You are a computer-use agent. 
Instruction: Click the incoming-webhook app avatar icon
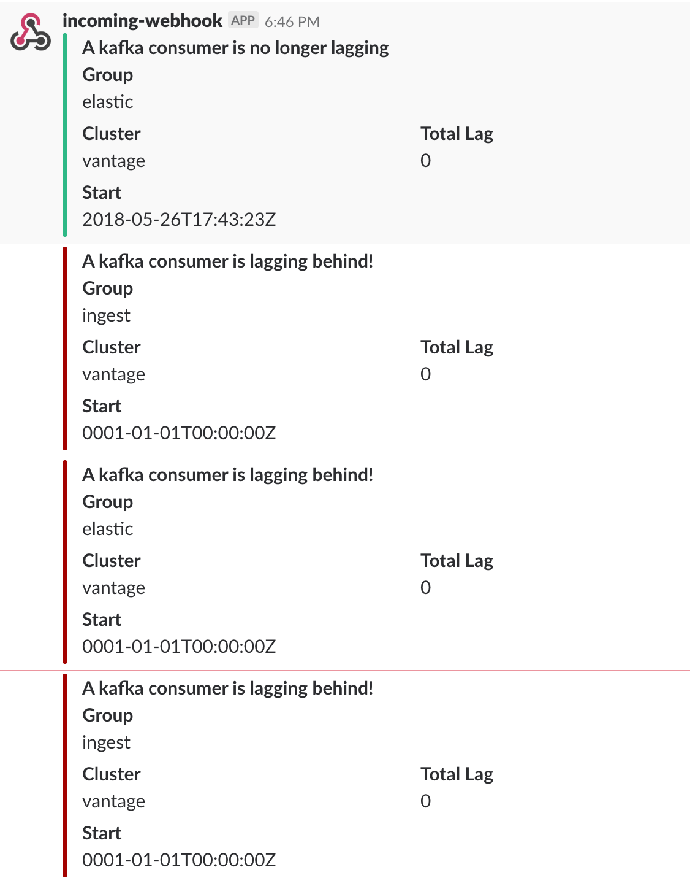coord(31,33)
